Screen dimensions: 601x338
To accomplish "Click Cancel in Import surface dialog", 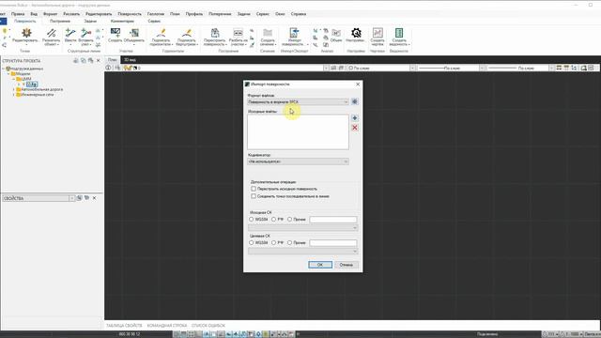I will pos(347,265).
